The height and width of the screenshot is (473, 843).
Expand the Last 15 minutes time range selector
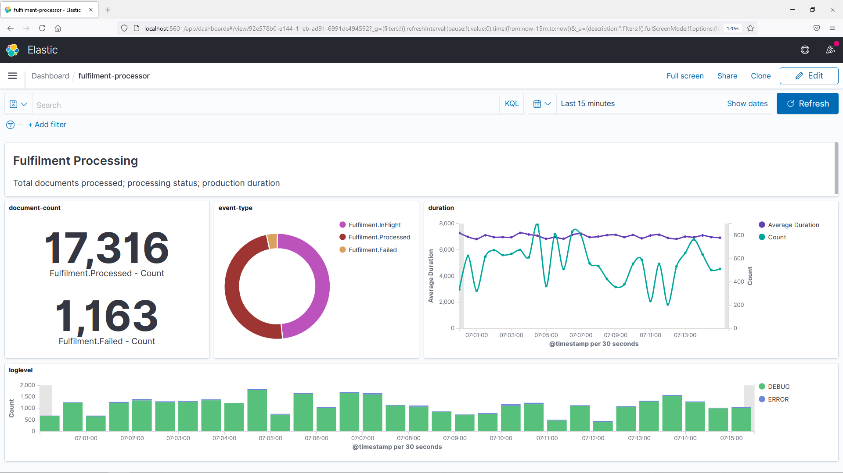point(588,103)
